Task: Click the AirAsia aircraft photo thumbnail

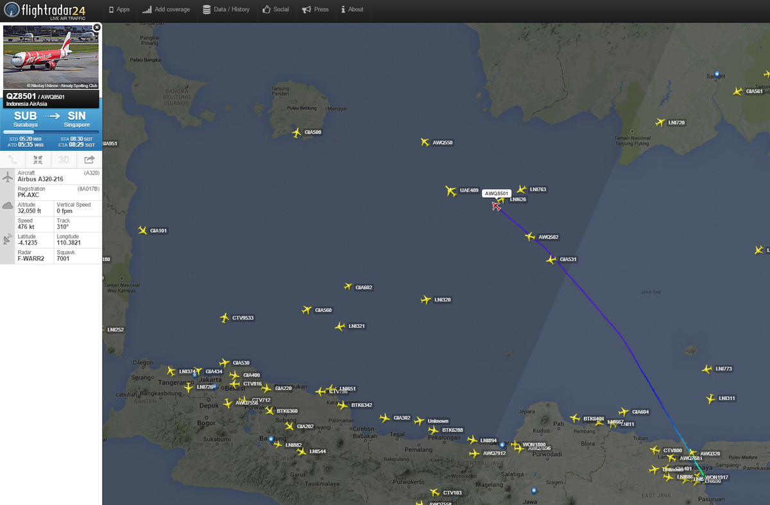Action: 51,57
